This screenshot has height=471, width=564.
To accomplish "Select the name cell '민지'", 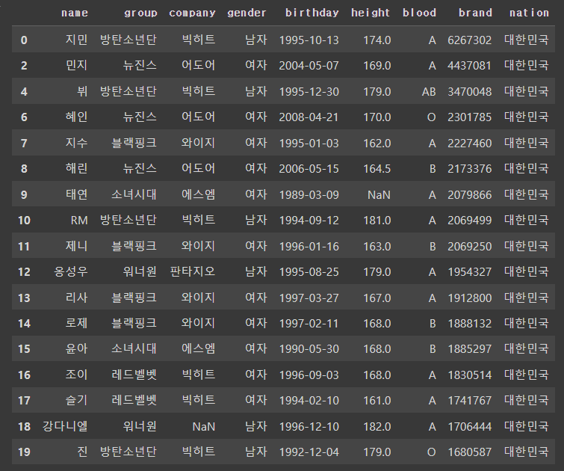I will point(76,65).
